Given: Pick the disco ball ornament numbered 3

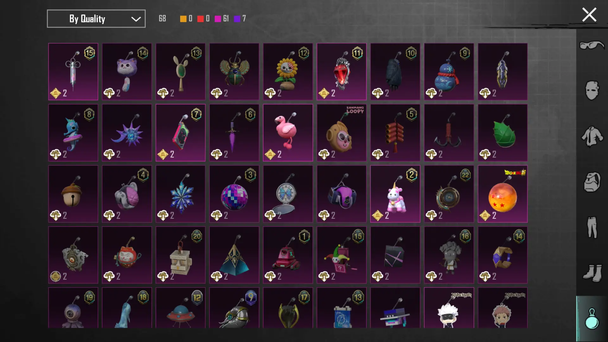Looking at the screenshot, I should 234,194.
